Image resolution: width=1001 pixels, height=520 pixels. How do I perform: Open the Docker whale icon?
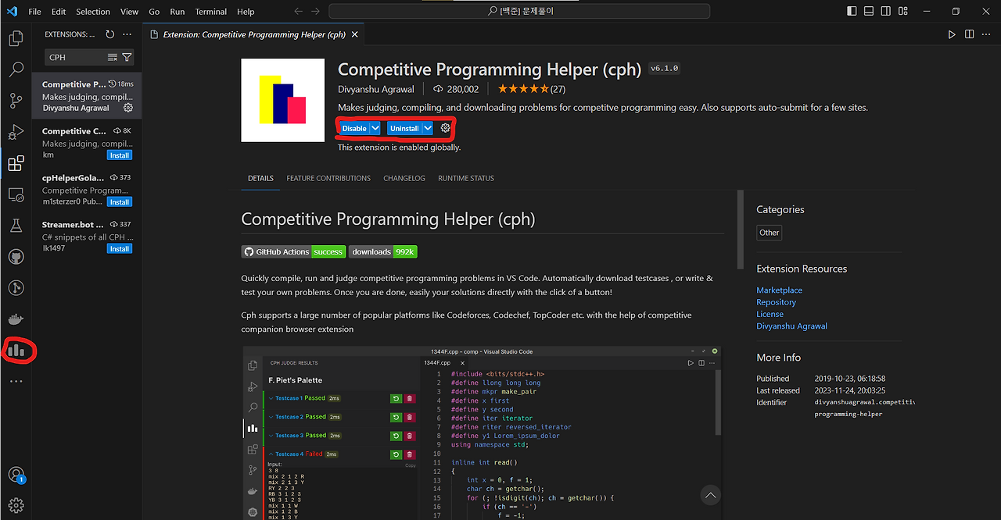click(x=16, y=319)
